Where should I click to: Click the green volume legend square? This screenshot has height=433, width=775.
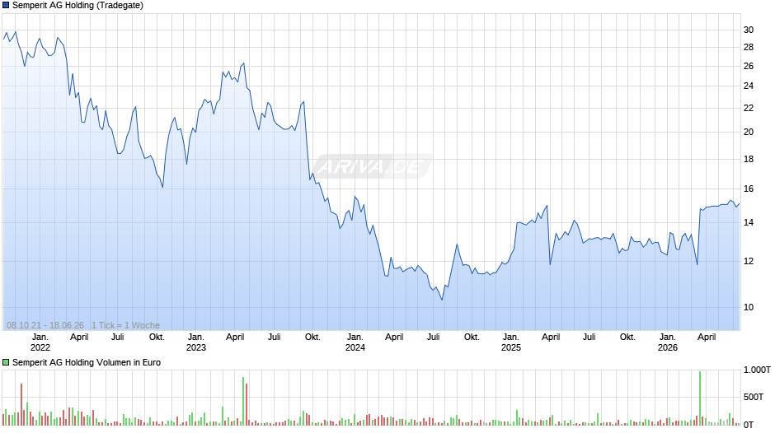pyautogui.click(x=6, y=362)
